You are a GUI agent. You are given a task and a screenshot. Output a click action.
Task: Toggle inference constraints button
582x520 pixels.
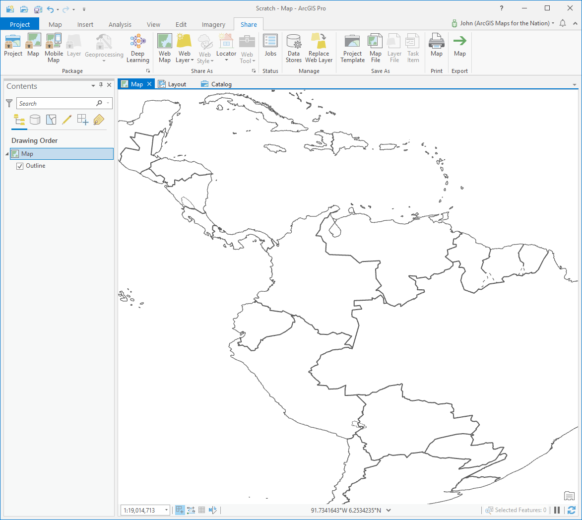click(x=212, y=510)
